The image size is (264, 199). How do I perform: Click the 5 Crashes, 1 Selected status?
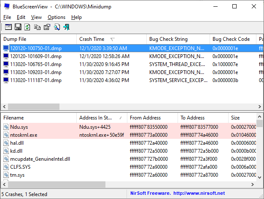tap(24, 194)
